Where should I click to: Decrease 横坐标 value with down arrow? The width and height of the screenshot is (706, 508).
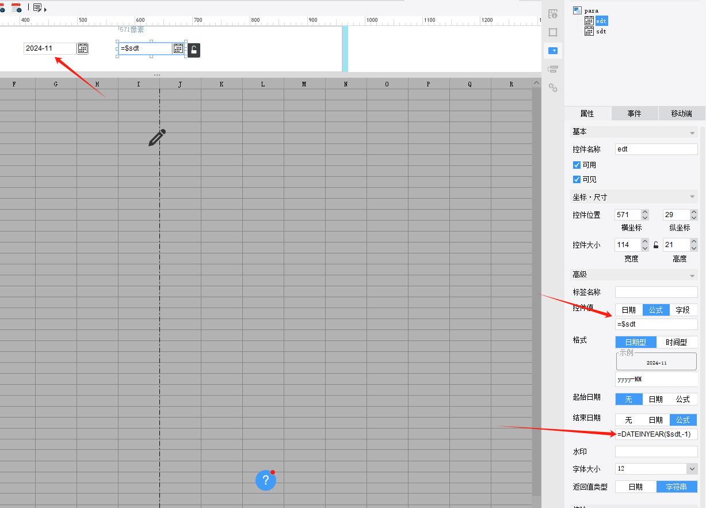(645, 218)
